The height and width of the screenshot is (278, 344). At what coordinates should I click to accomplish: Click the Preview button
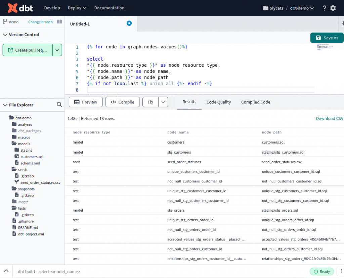pyautogui.click(x=86, y=102)
